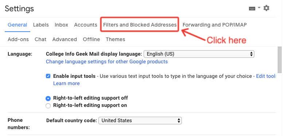Open the display language dropdown
Image resolution: width=285 pixels, height=136 pixels.
199,54
